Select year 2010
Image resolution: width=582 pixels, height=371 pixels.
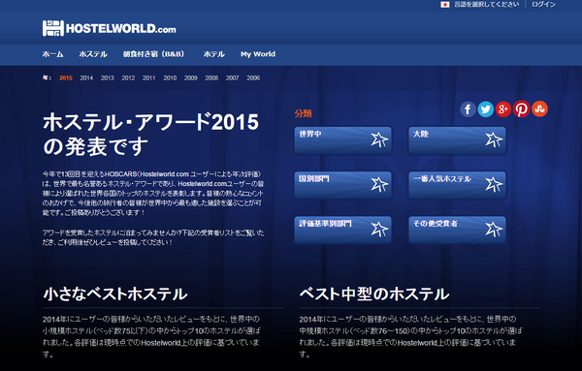click(170, 77)
